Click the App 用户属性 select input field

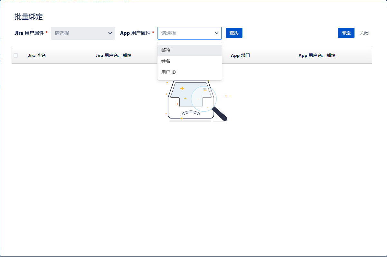tap(185, 33)
